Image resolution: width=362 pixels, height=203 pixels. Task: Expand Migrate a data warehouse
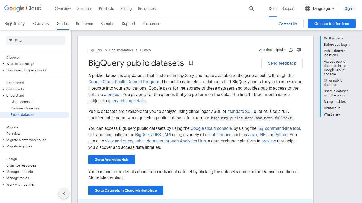(3, 140)
